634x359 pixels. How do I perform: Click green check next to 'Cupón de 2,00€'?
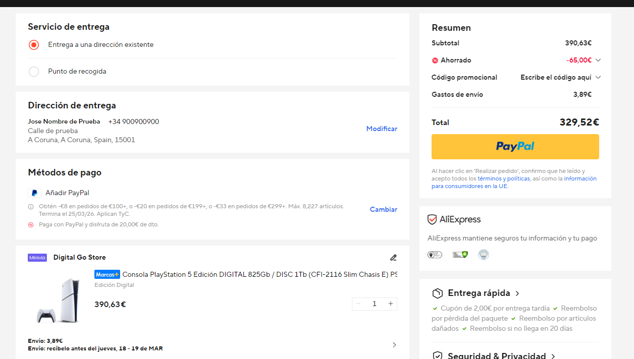435,308
